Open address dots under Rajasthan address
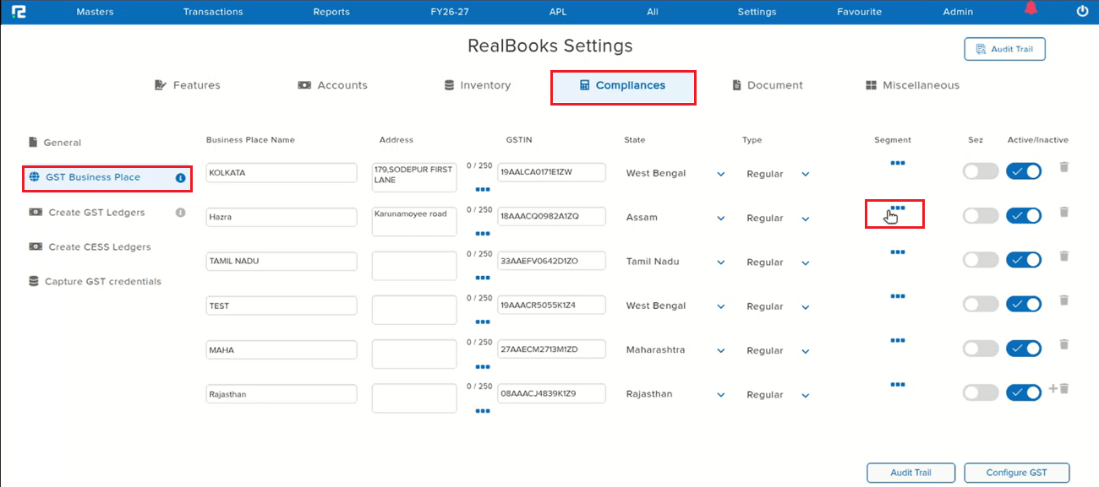 [483, 411]
